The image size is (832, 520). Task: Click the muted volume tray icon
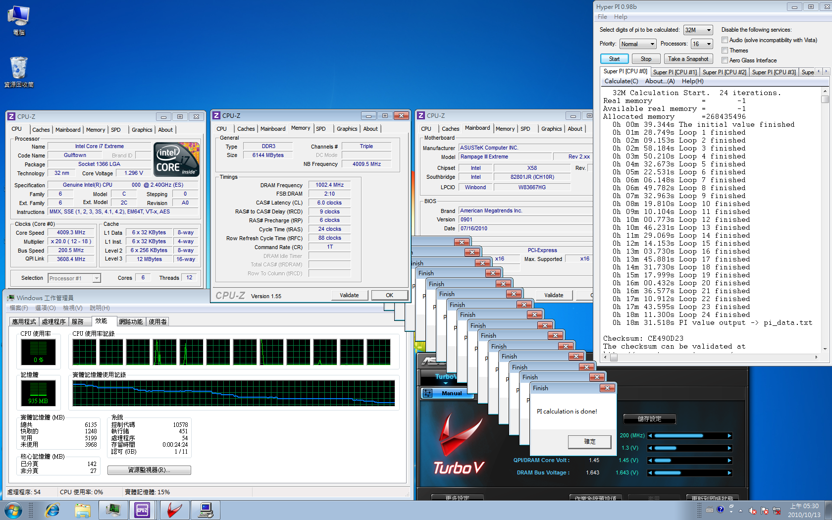click(752, 511)
